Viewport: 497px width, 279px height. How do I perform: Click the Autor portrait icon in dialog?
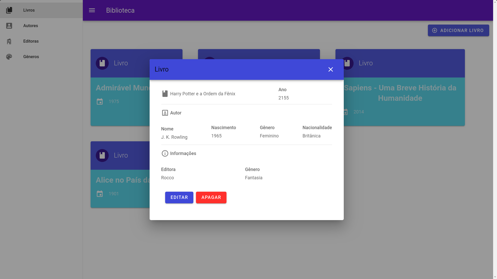(165, 113)
